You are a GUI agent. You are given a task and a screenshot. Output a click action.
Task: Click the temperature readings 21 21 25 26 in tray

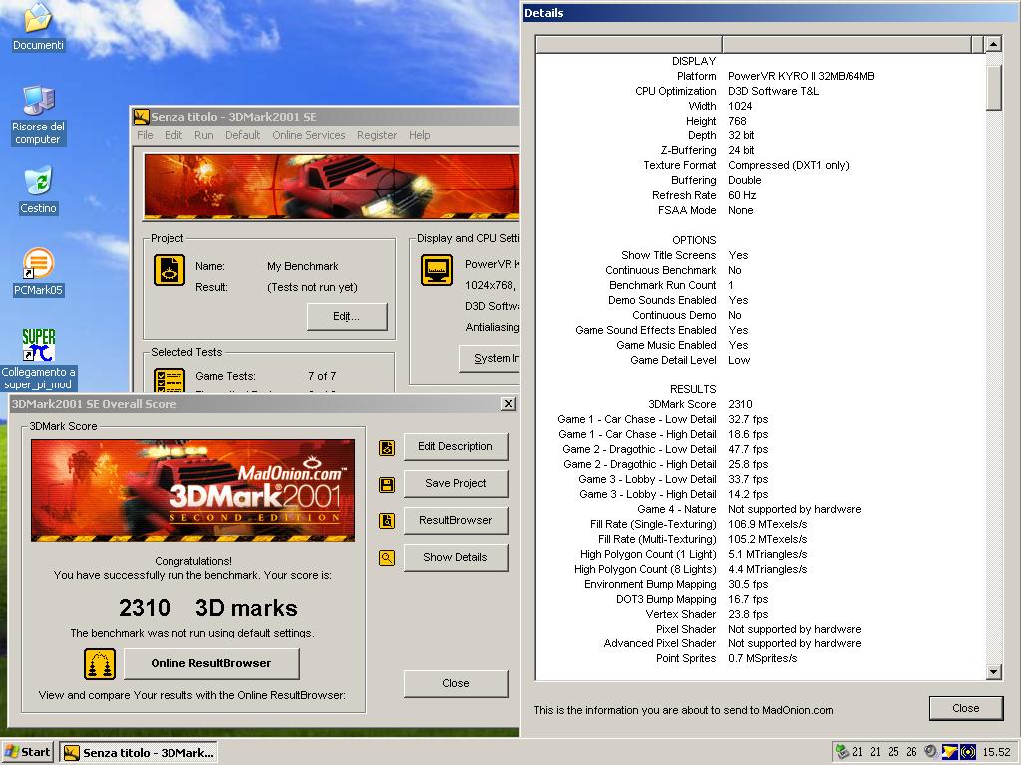point(884,752)
